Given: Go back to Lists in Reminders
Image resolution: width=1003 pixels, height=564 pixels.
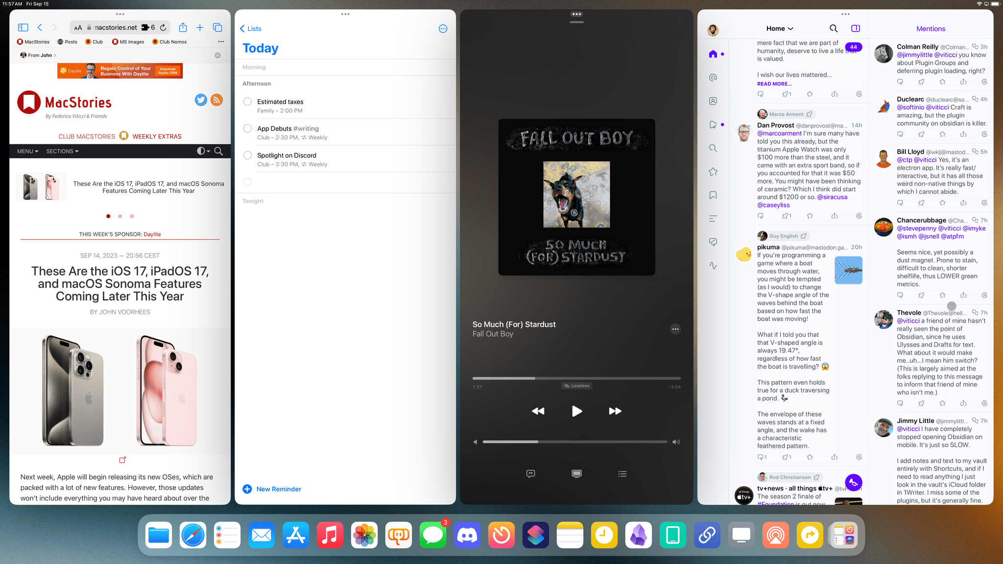Looking at the screenshot, I should pos(250,28).
